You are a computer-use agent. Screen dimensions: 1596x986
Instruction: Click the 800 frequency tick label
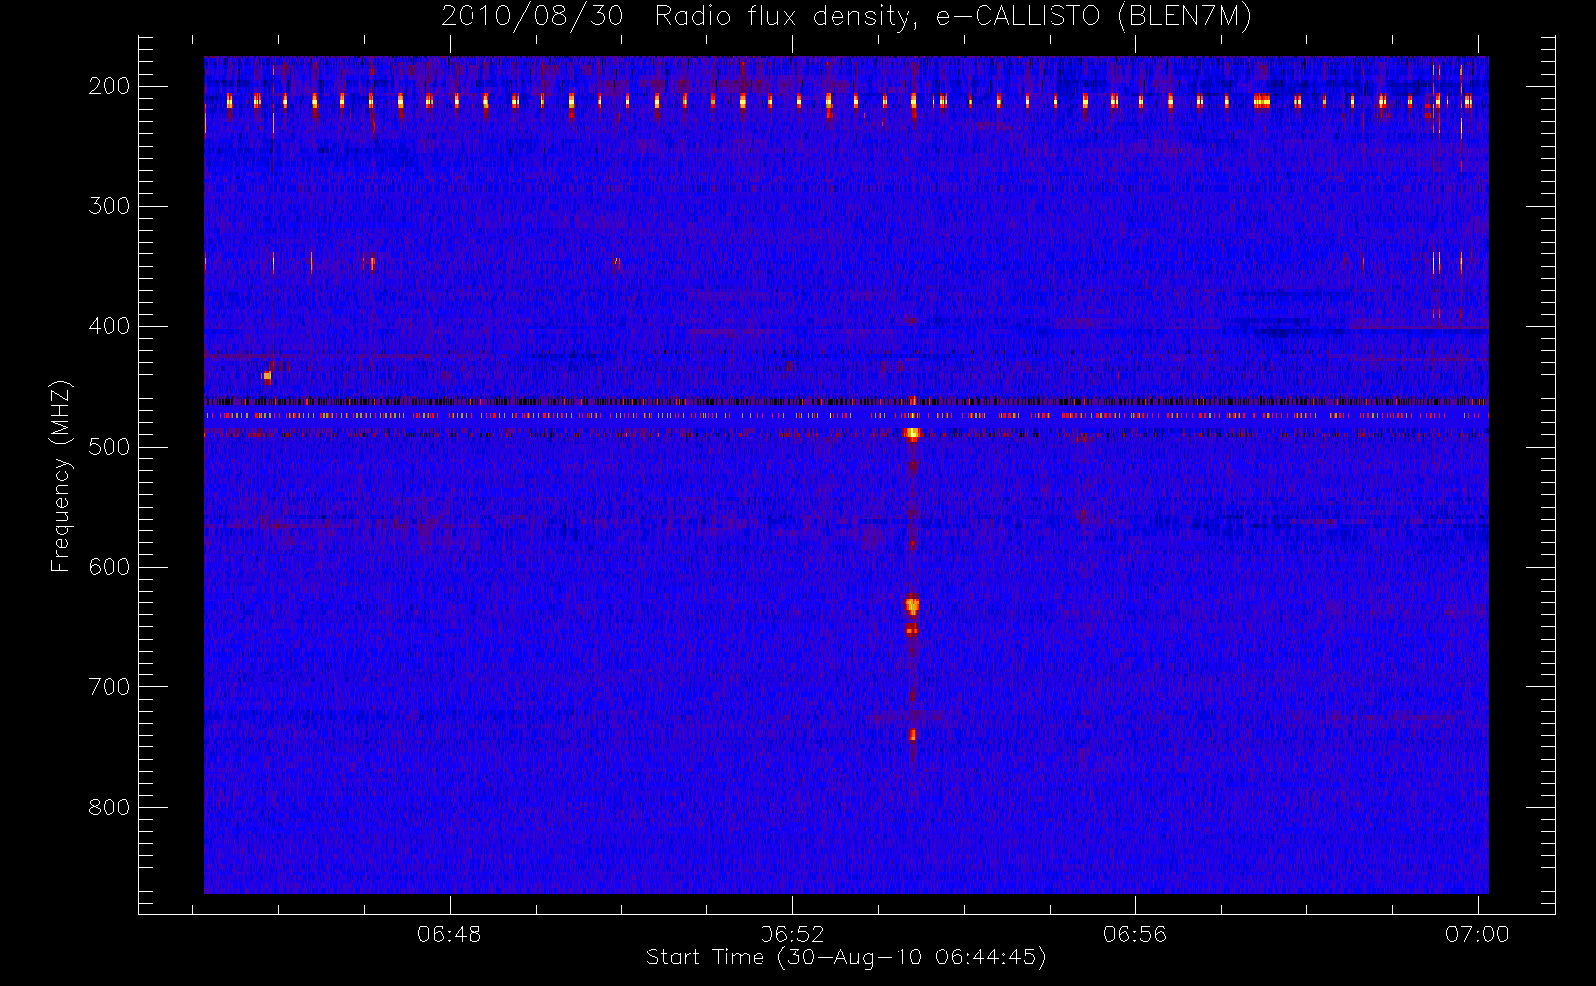tap(109, 808)
